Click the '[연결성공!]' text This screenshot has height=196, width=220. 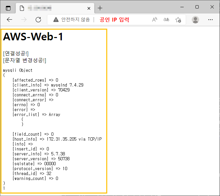pyautogui.click(x=16, y=53)
